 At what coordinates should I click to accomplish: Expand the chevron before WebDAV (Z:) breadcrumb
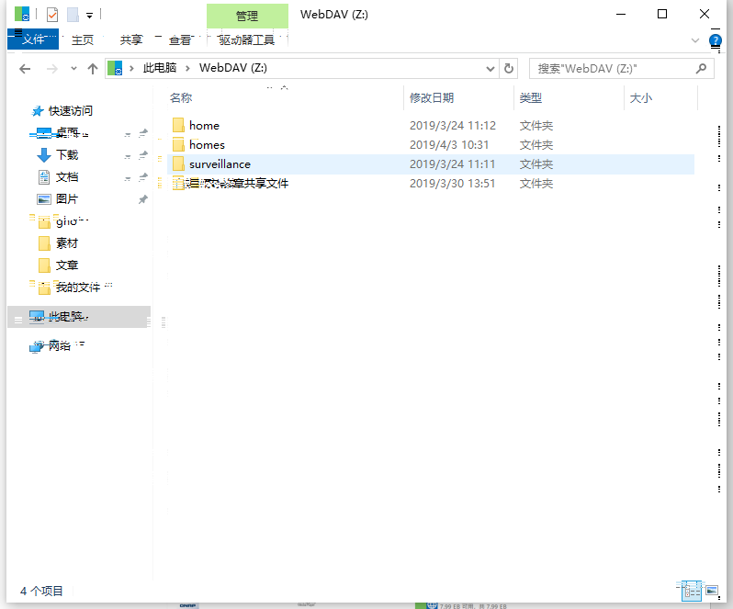[x=187, y=69]
